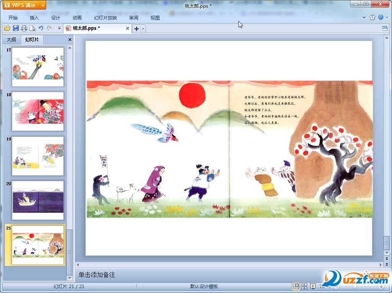
Task: Start slideshow from the status bar icon
Action: coord(313,286)
